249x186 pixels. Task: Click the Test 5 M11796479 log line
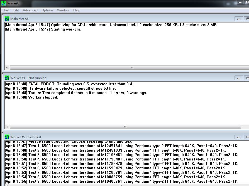[122, 164]
